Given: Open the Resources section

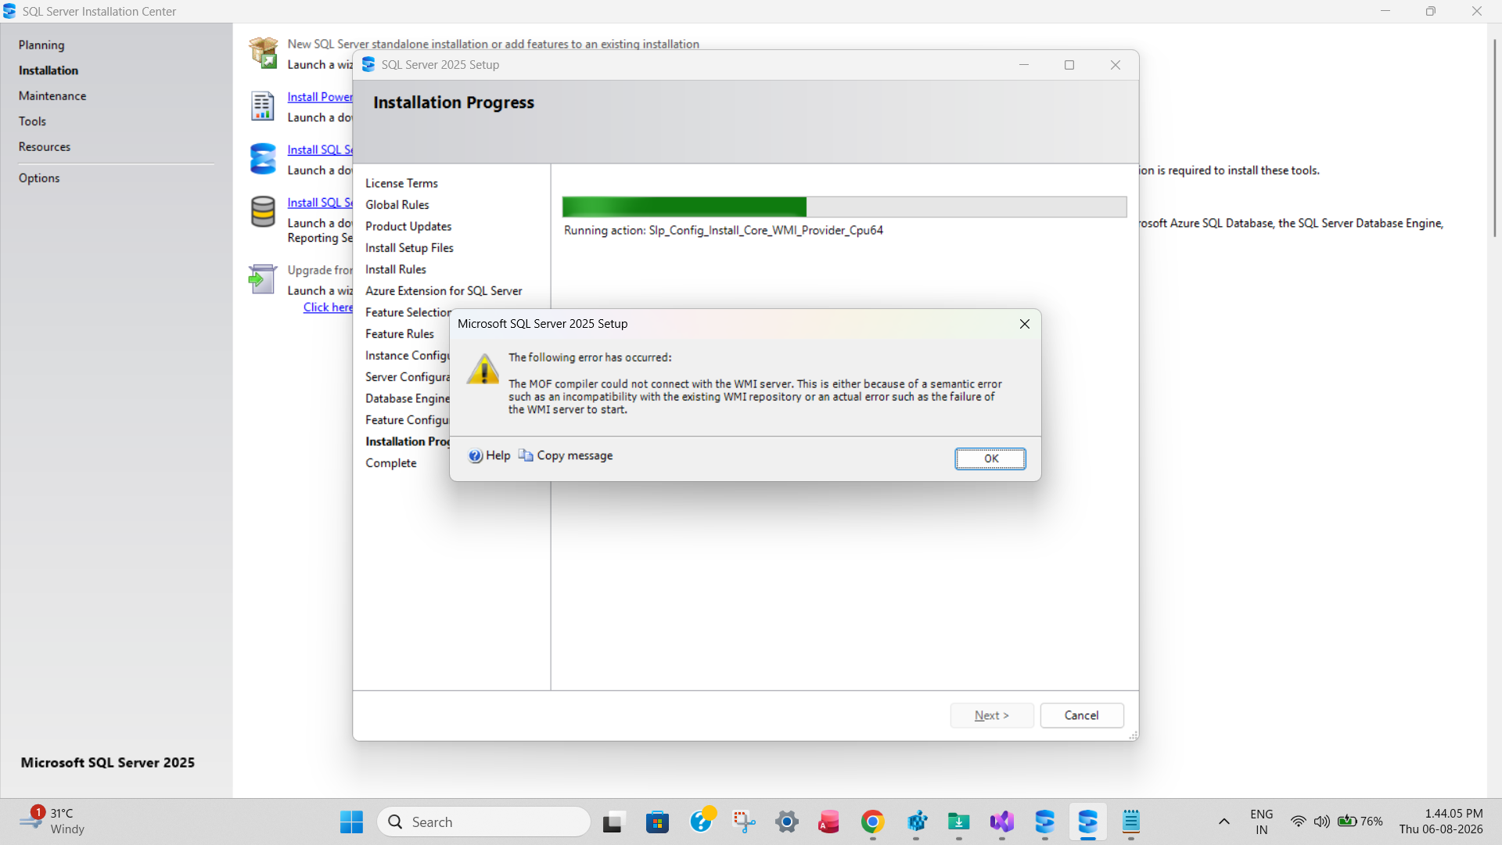Looking at the screenshot, I should (45, 147).
